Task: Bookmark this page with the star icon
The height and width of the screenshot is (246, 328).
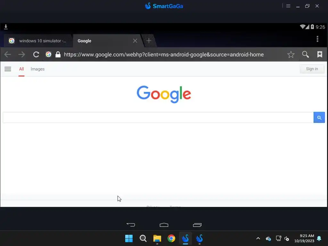Action: (291, 54)
